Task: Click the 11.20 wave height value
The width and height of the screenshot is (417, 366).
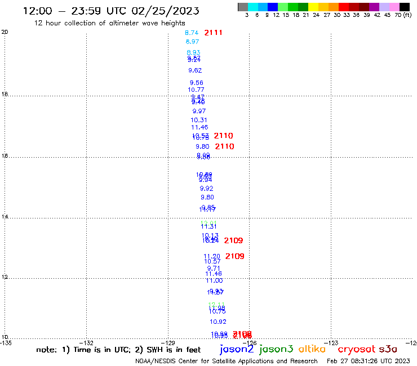Action: pos(212,256)
